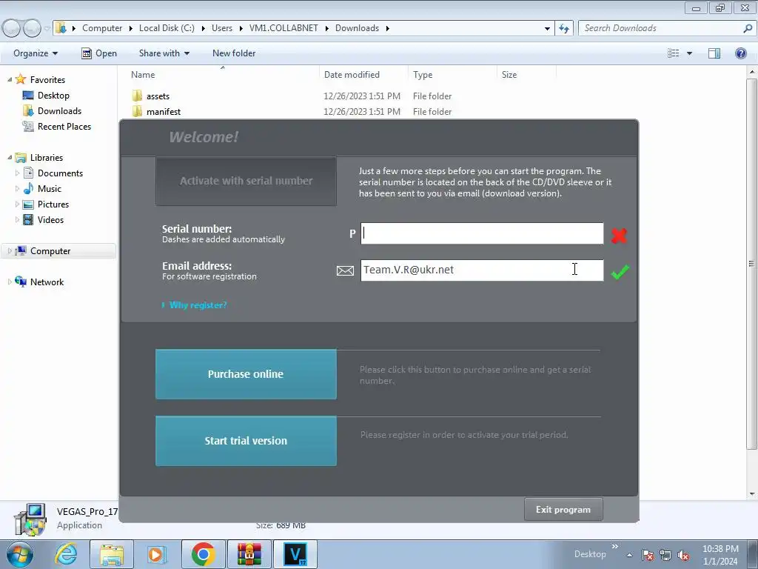This screenshot has width=758, height=569.
Task: Click the red X beside serial number
Action: pyautogui.click(x=619, y=235)
